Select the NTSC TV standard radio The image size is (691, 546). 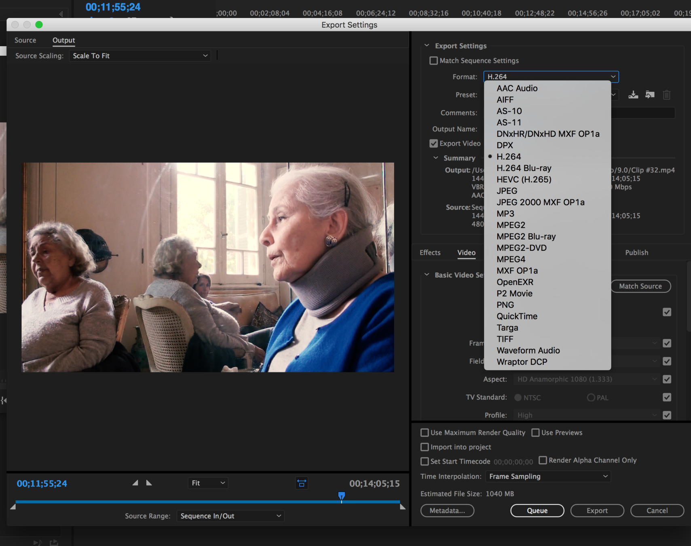point(518,398)
